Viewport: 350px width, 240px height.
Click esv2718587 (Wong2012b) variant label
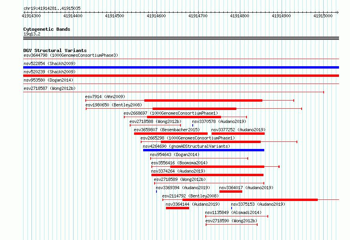pyautogui.click(x=50, y=88)
